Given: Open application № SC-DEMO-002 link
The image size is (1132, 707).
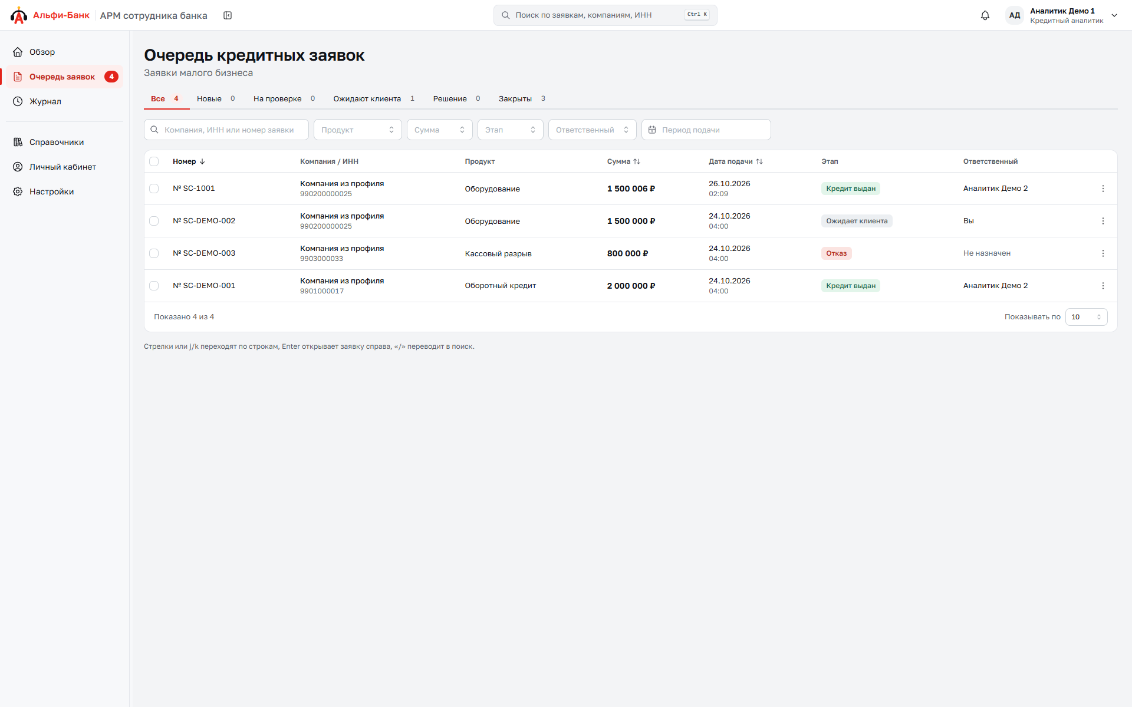Looking at the screenshot, I should pos(204,221).
